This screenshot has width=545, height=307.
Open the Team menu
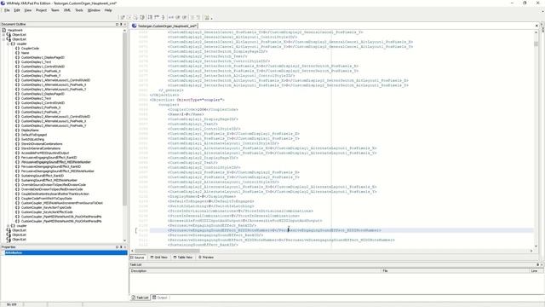pyautogui.click(x=54, y=10)
